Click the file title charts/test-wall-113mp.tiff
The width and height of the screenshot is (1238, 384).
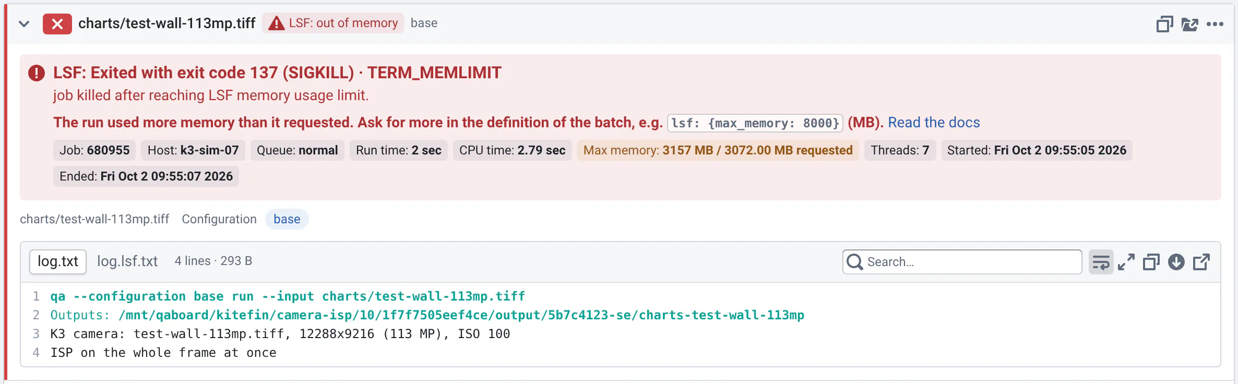(167, 23)
